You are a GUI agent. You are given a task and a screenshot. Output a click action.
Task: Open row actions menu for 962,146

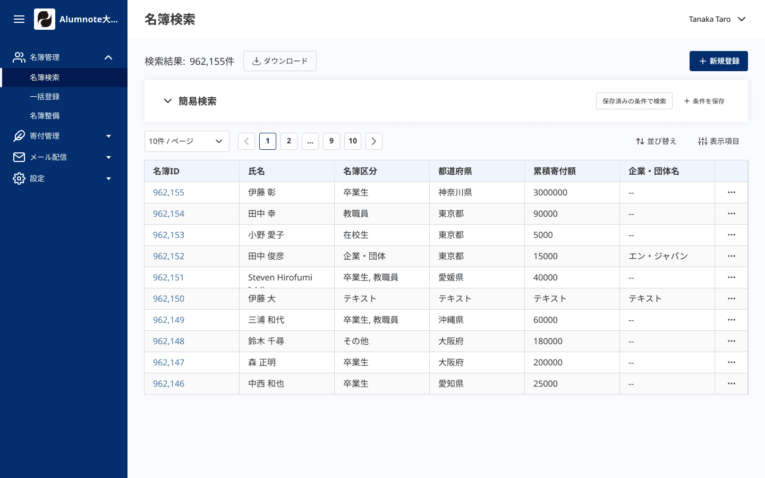tap(731, 383)
